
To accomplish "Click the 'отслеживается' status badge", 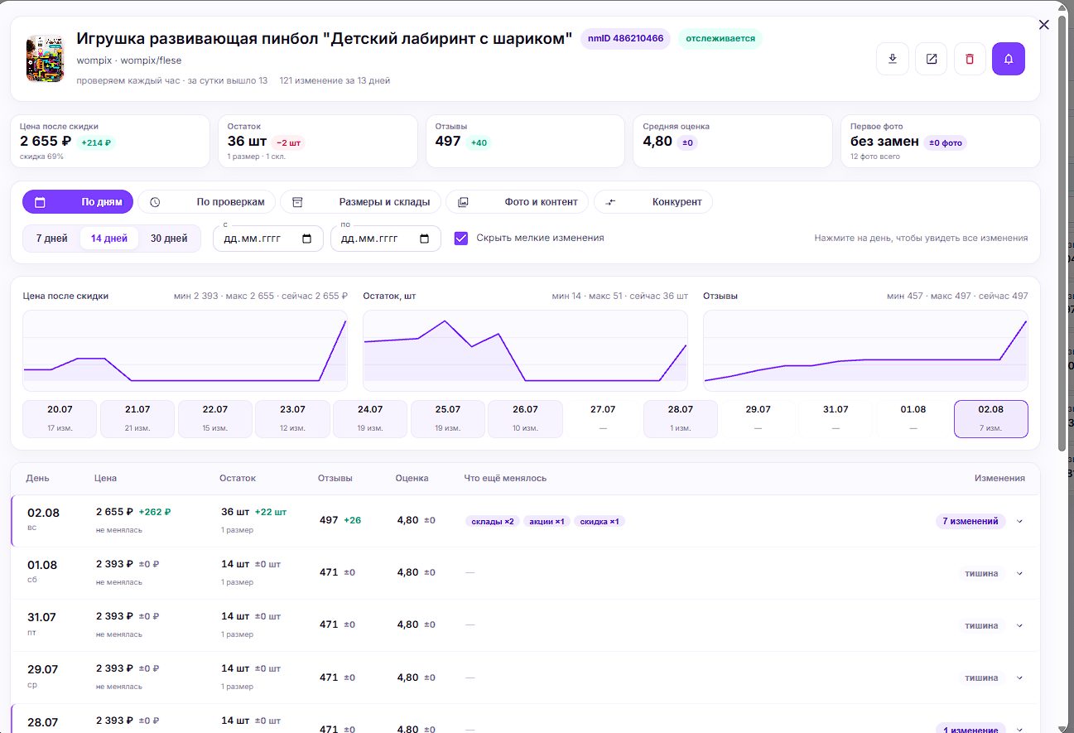I will [x=720, y=39].
